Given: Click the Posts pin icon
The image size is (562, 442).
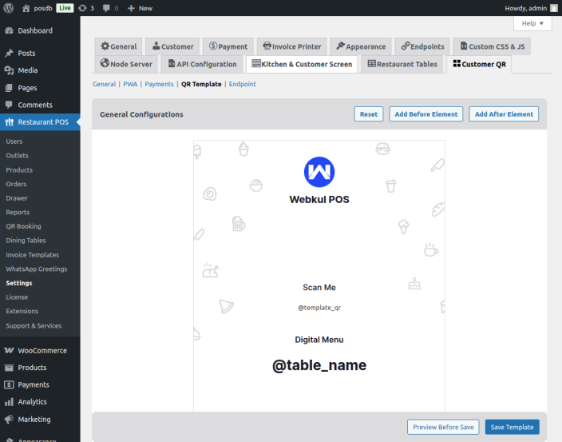Looking at the screenshot, I should point(10,53).
